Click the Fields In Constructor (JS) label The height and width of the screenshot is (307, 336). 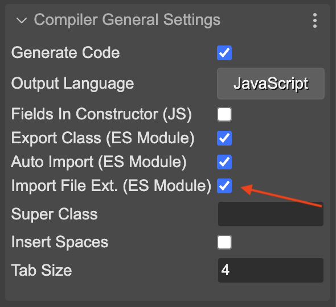101,114
